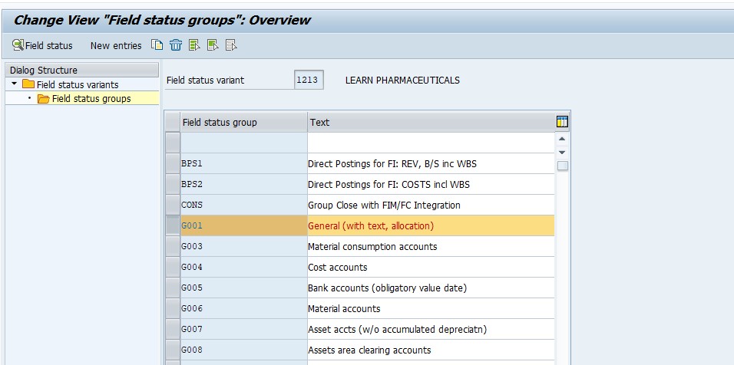
Task: Click text 'Asset accts (w/o accumulated depreciatn)'
Action: (397, 330)
